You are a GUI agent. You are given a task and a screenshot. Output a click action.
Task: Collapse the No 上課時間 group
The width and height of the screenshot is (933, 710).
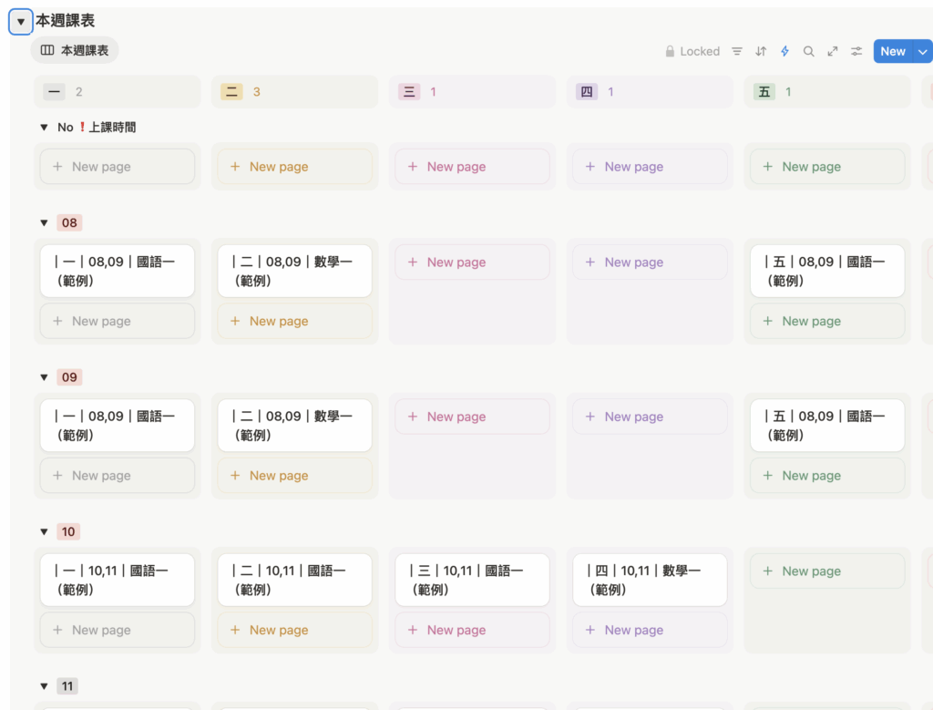[44, 128]
